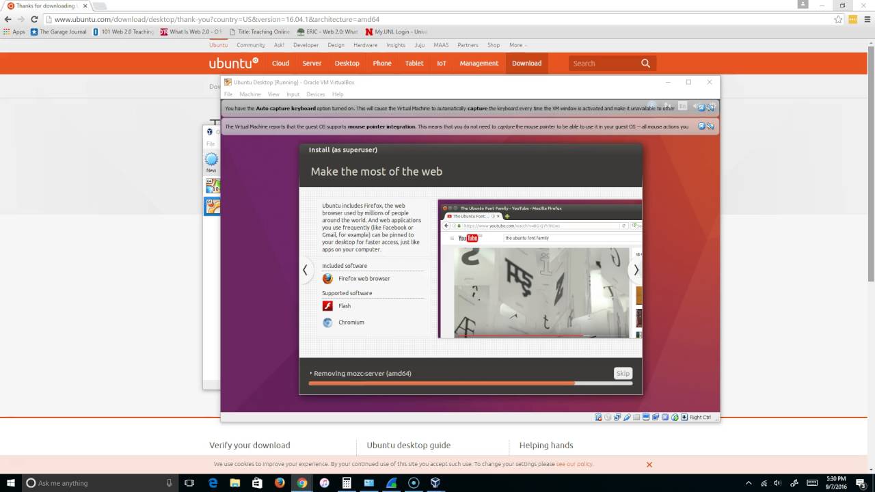Open File Explorer from the taskbar
The height and width of the screenshot is (492, 875).
click(x=234, y=482)
